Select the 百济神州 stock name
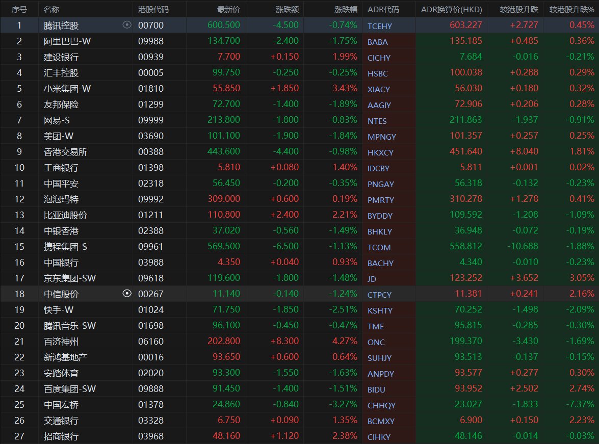The width and height of the screenshot is (599, 444). 61,341
